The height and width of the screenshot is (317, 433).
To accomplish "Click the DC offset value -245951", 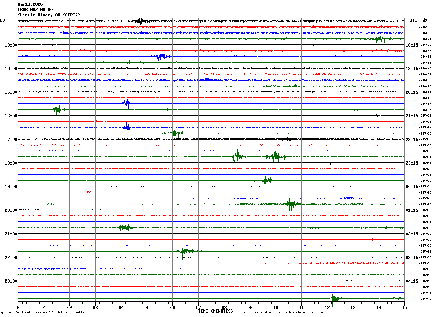I will coord(425,263).
